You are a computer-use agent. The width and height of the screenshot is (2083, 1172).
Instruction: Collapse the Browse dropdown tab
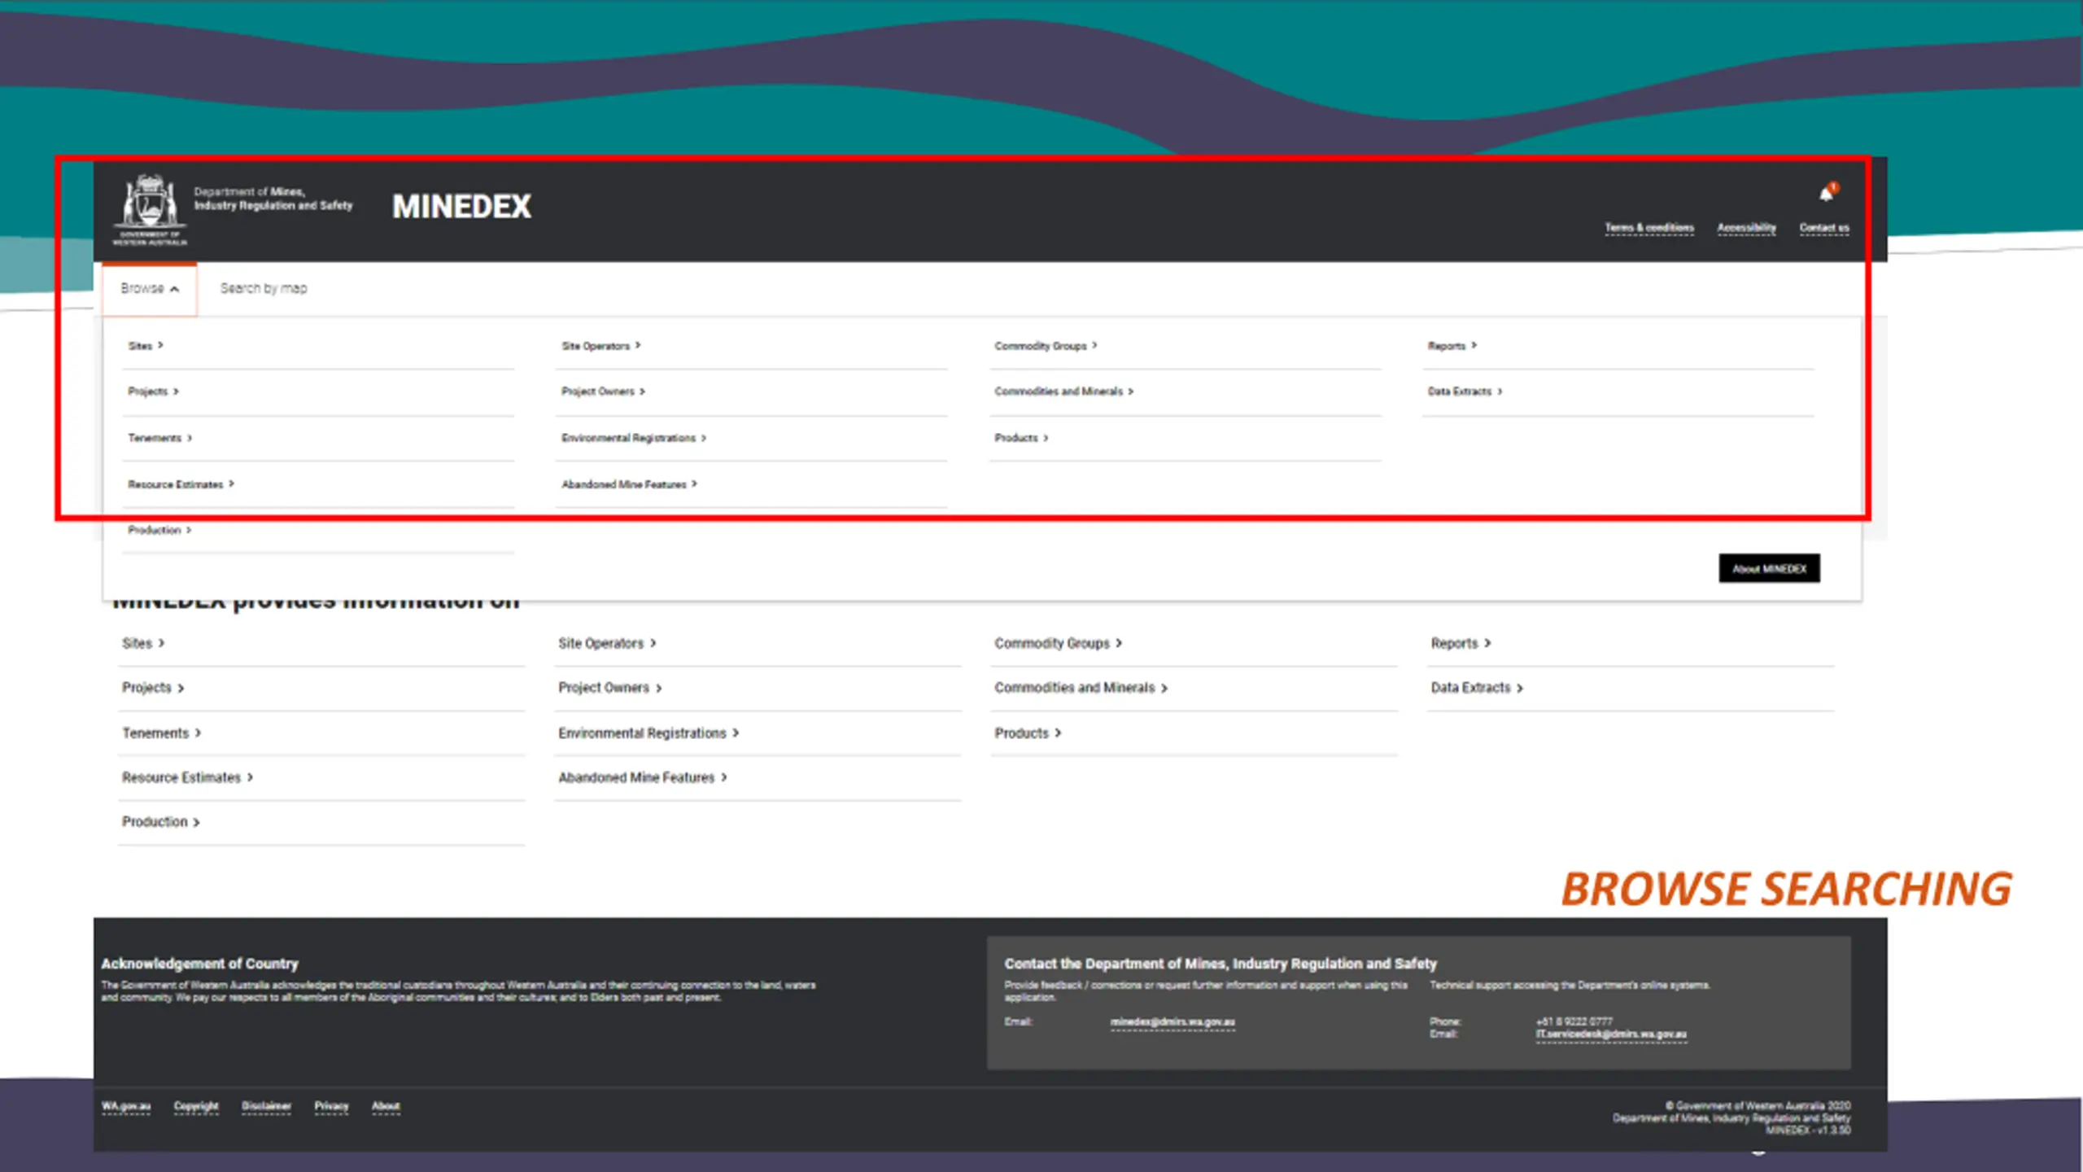coord(150,288)
